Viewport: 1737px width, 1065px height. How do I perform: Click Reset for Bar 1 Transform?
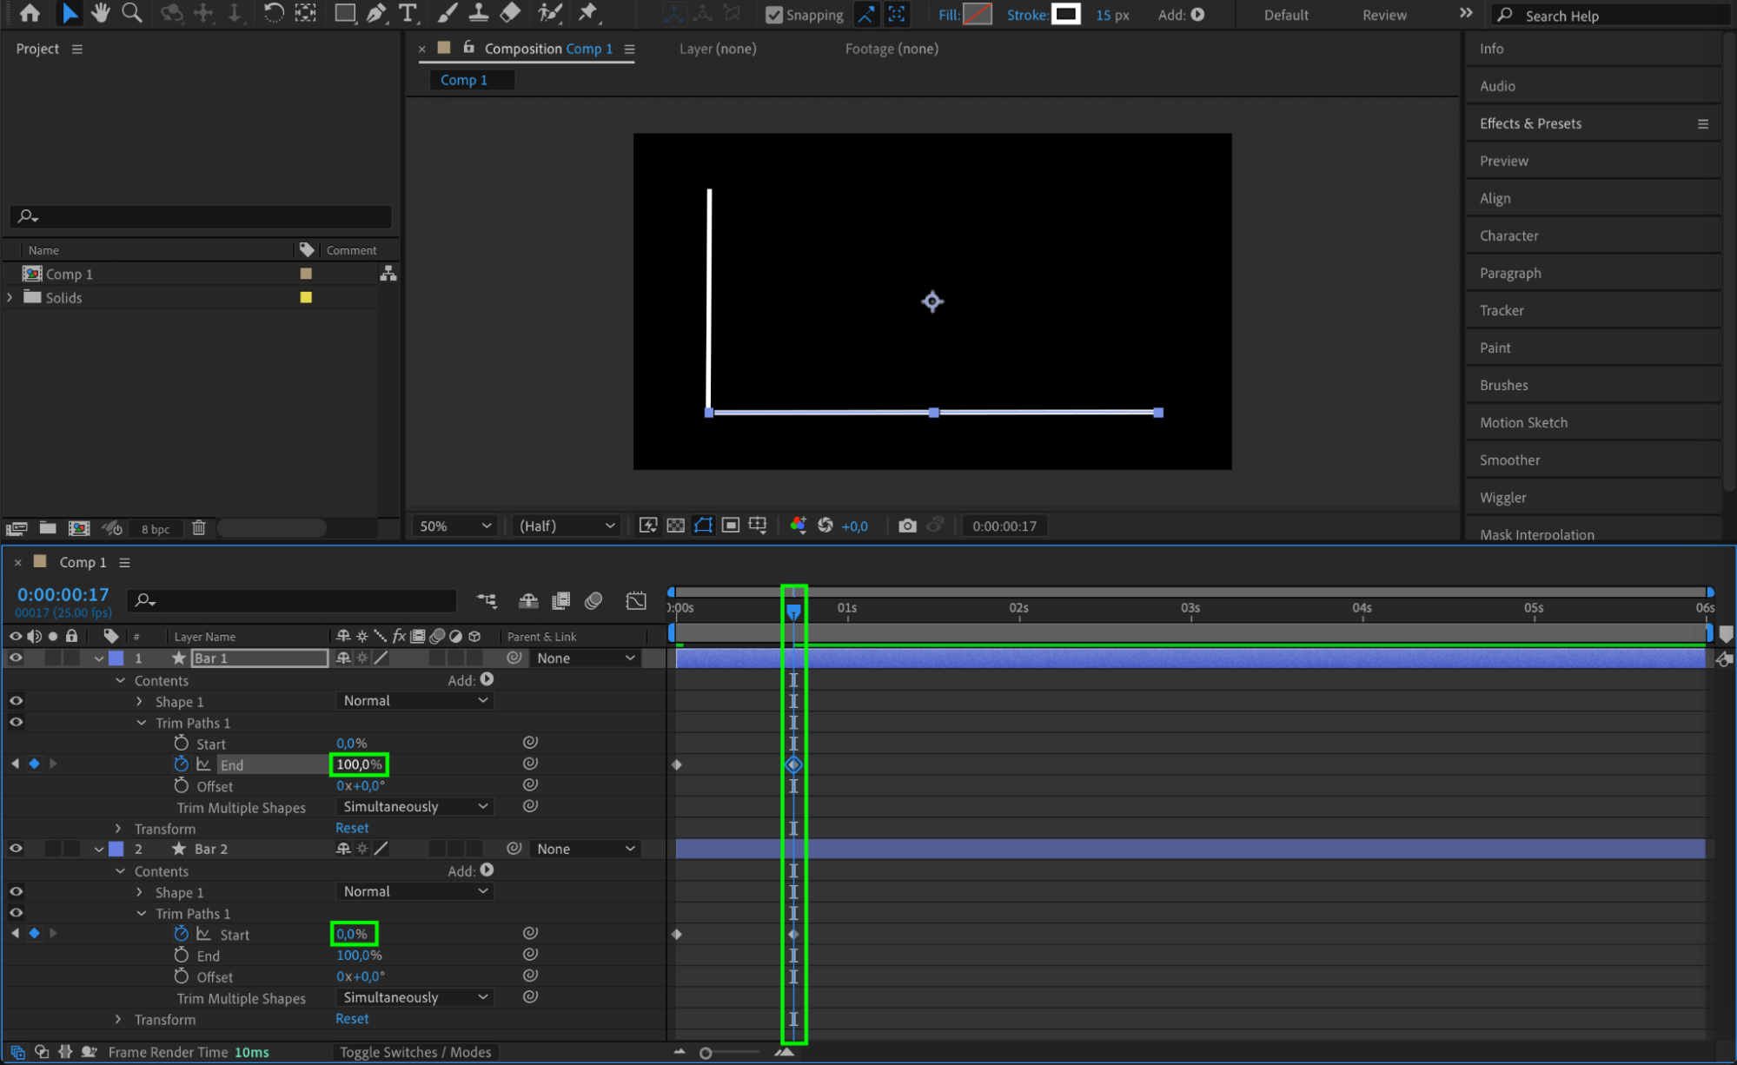pos(352,828)
